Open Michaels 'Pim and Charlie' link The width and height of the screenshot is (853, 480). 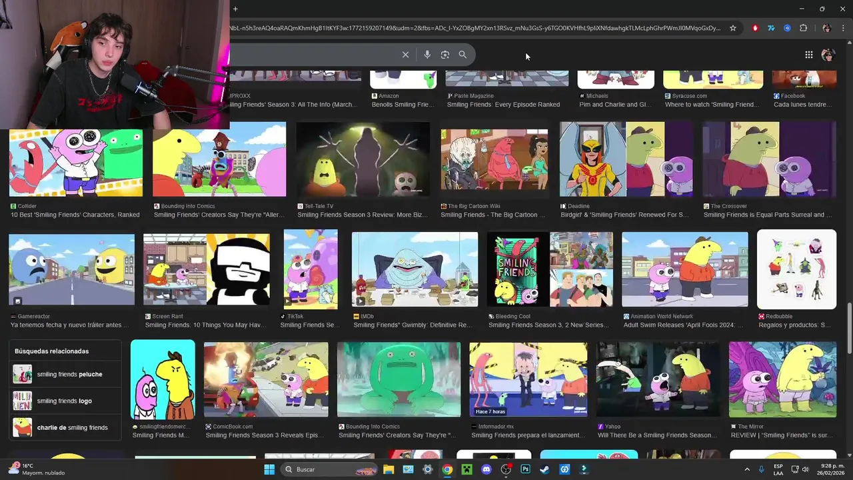click(615, 105)
